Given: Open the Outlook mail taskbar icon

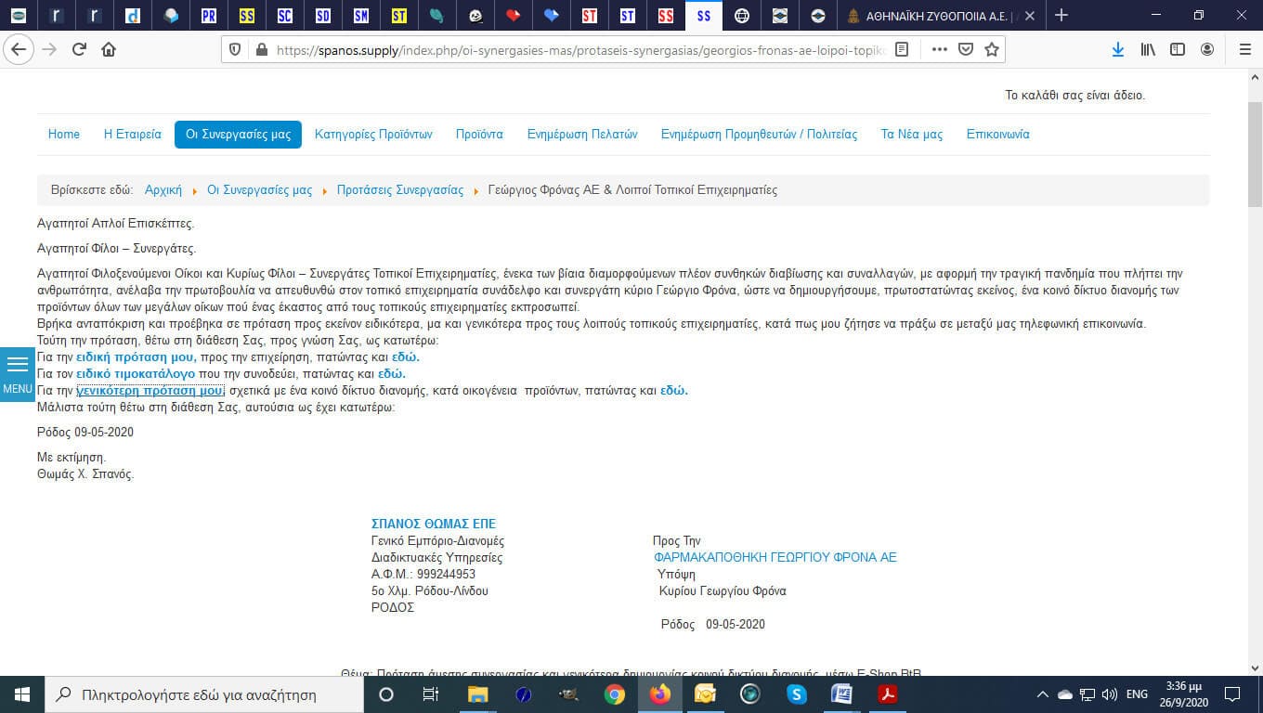Looking at the screenshot, I should (706, 694).
